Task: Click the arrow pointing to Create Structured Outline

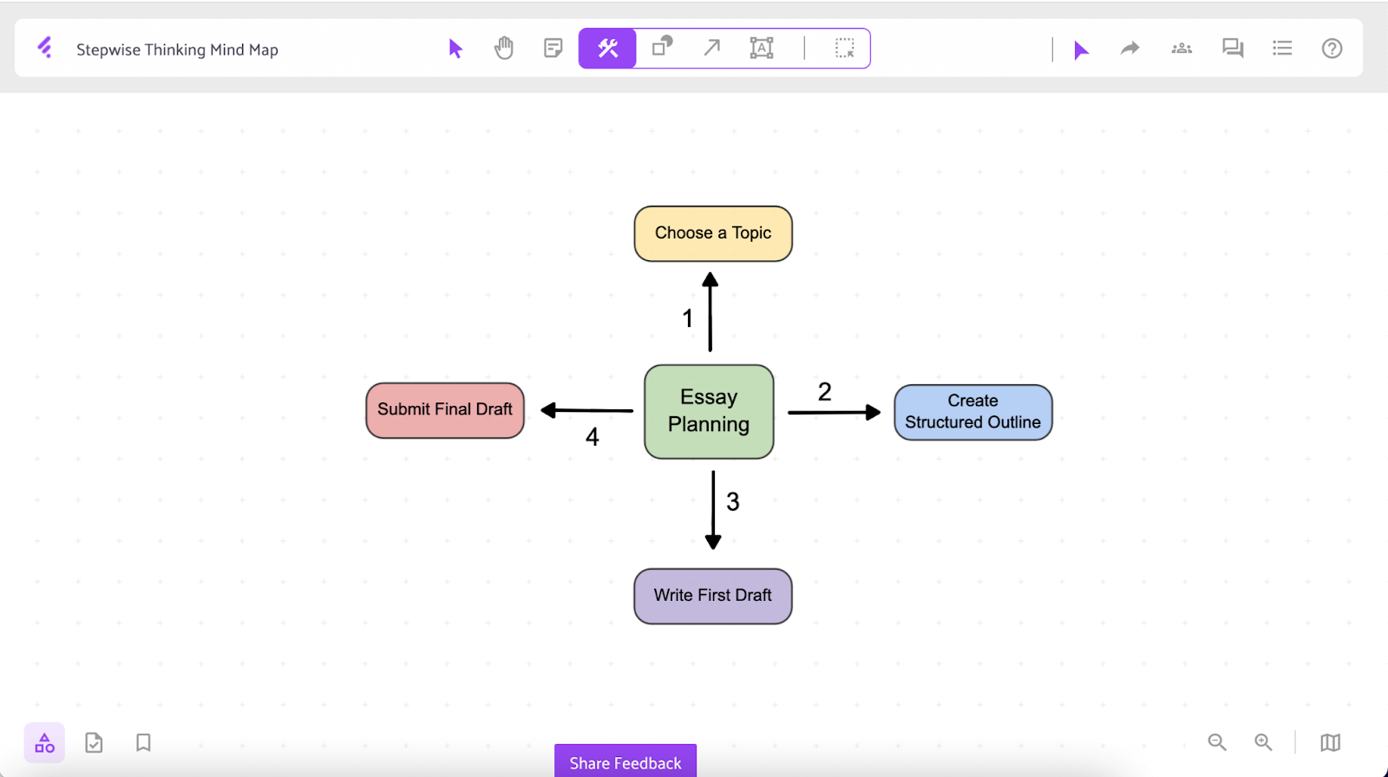Action: [x=835, y=413]
